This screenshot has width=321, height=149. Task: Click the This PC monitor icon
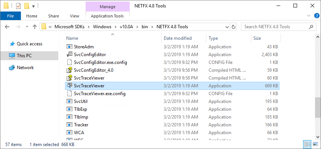click(x=12, y=56)
